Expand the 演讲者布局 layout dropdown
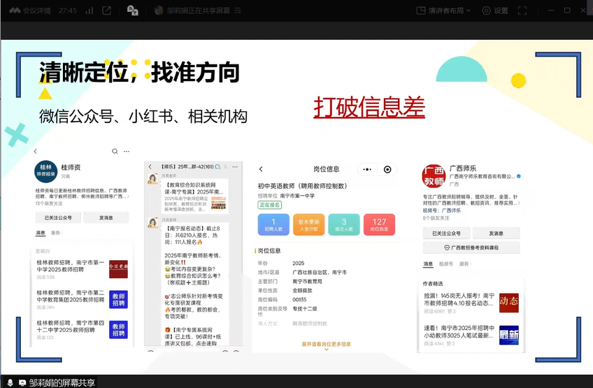 pyautogui.click(x=443, y=10)
